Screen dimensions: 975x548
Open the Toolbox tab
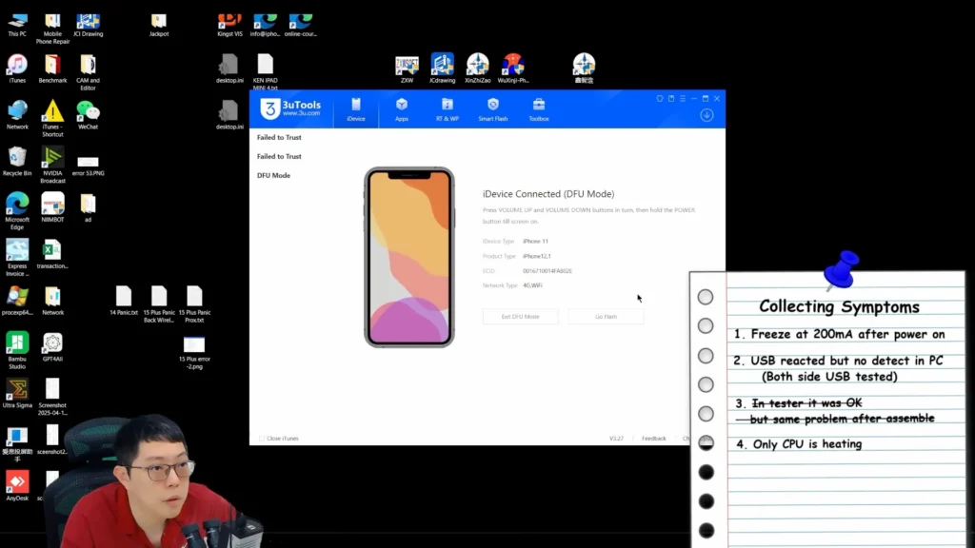tap(539, 109)
